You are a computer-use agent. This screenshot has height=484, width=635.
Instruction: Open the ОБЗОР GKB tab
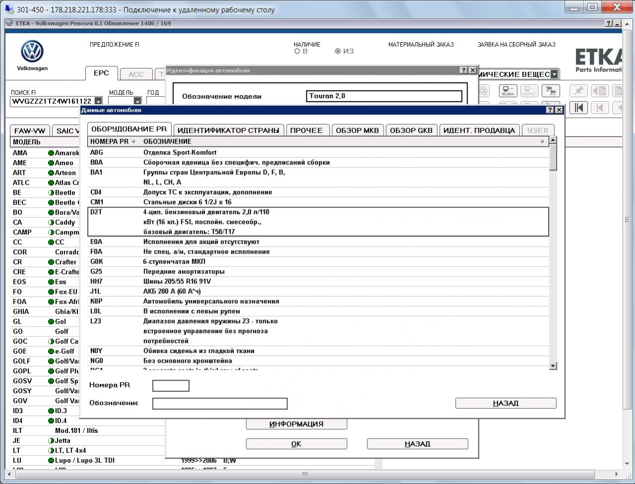[x=411, y=131]
